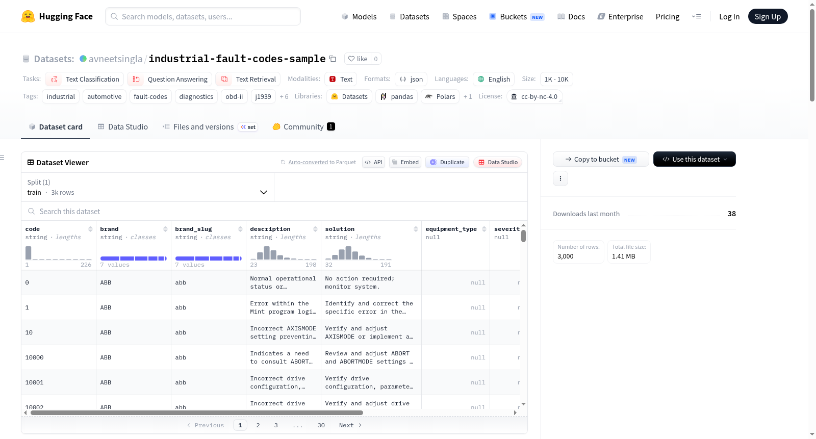
Task: Click the 1K - 10K size tag
Action: (556, 79)
